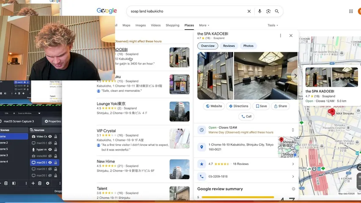
Task: Open New Hime listing
Action: coord(106,162)
